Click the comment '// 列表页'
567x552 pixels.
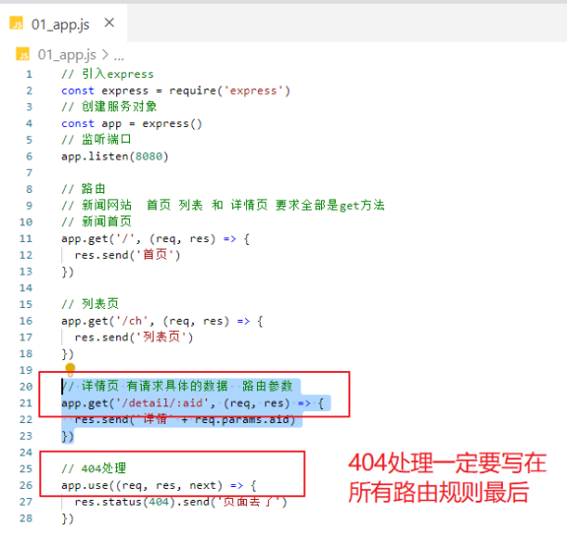tap(90, 304)
